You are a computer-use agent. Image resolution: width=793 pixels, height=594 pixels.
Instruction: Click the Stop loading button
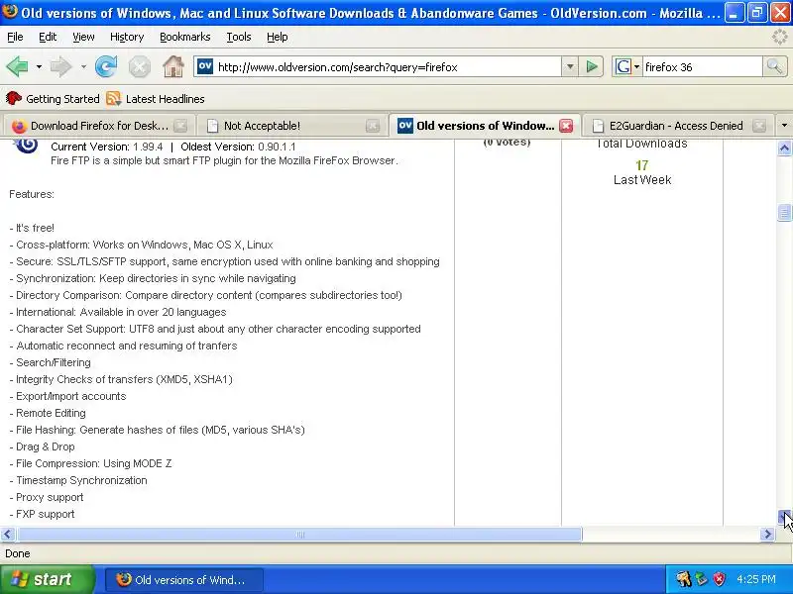click(x=139, y=66)
